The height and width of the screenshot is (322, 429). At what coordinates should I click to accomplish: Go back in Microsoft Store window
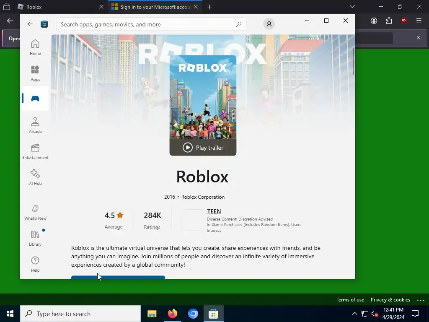(x=30, y=24)
